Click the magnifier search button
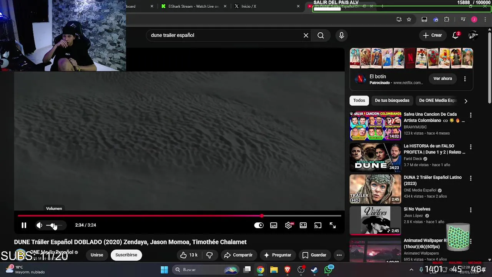Image resolution: width=492 pixels, height=277 pixels. click(321, 35)
